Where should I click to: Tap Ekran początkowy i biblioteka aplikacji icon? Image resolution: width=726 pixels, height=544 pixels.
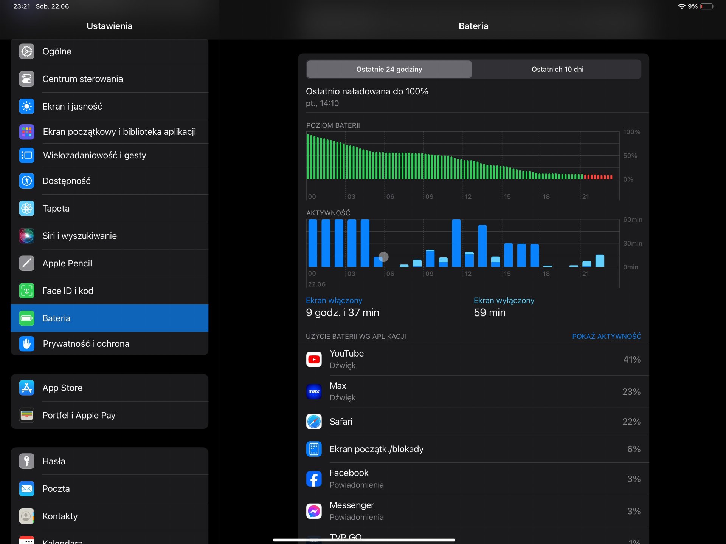click(26, 132)
